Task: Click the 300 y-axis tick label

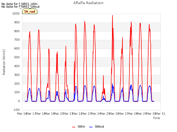Action: pos(17,75)
